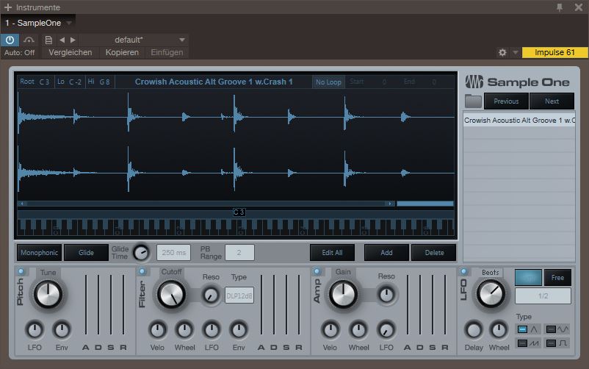
Task: Click the Amp Reso knob
Action: (386, 295)
